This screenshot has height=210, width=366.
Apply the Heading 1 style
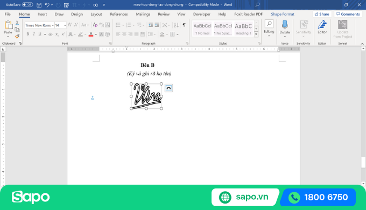(243, 29)
